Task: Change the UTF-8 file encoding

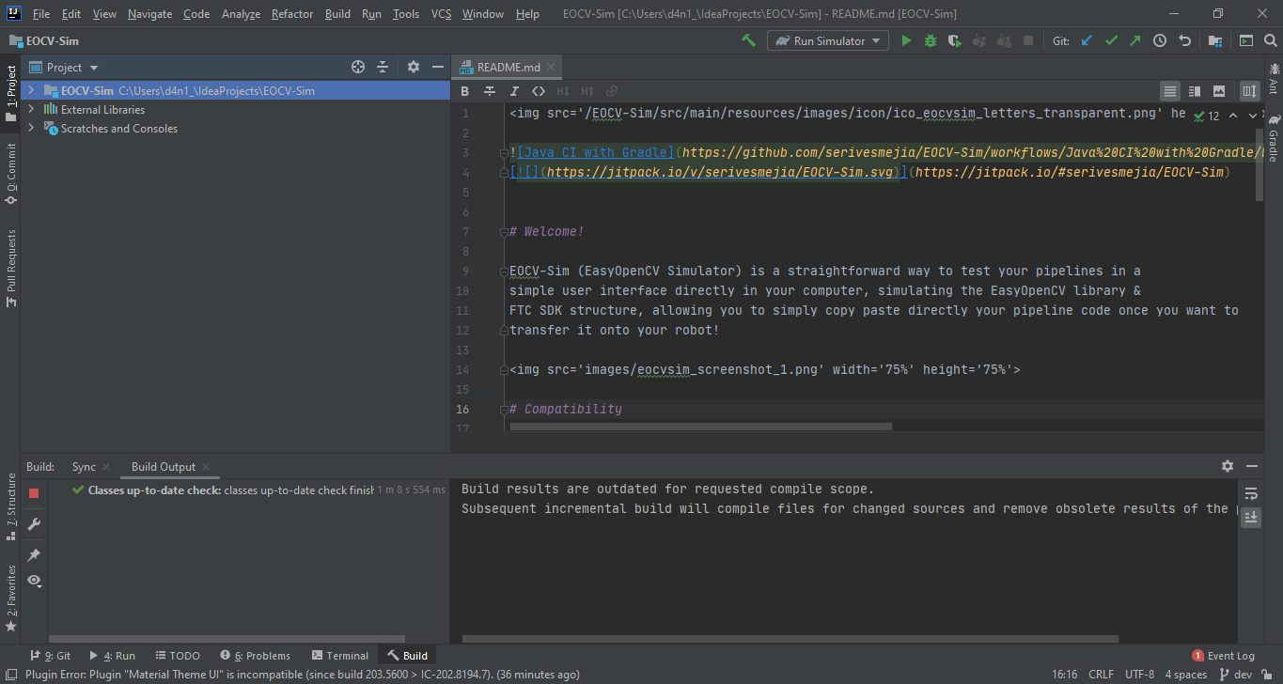Action: 1139,675
